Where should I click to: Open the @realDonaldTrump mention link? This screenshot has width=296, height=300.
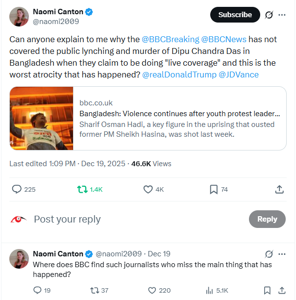click(178, 75)
